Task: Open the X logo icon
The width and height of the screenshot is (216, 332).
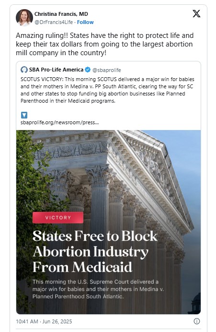Action: tap(196, 14)
